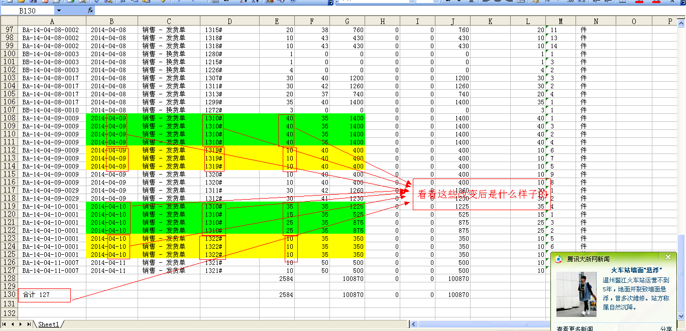Expand the formatting toolbar options arrow
The image size is (686, 331).
coord(682,3)
